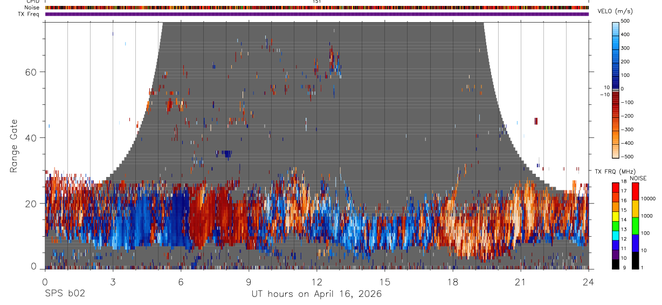Click the velocity colorbar label "500"
Screen dimensions: 662x305
(x=625, y=21)
